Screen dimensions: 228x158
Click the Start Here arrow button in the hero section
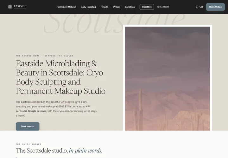[28, 126]
